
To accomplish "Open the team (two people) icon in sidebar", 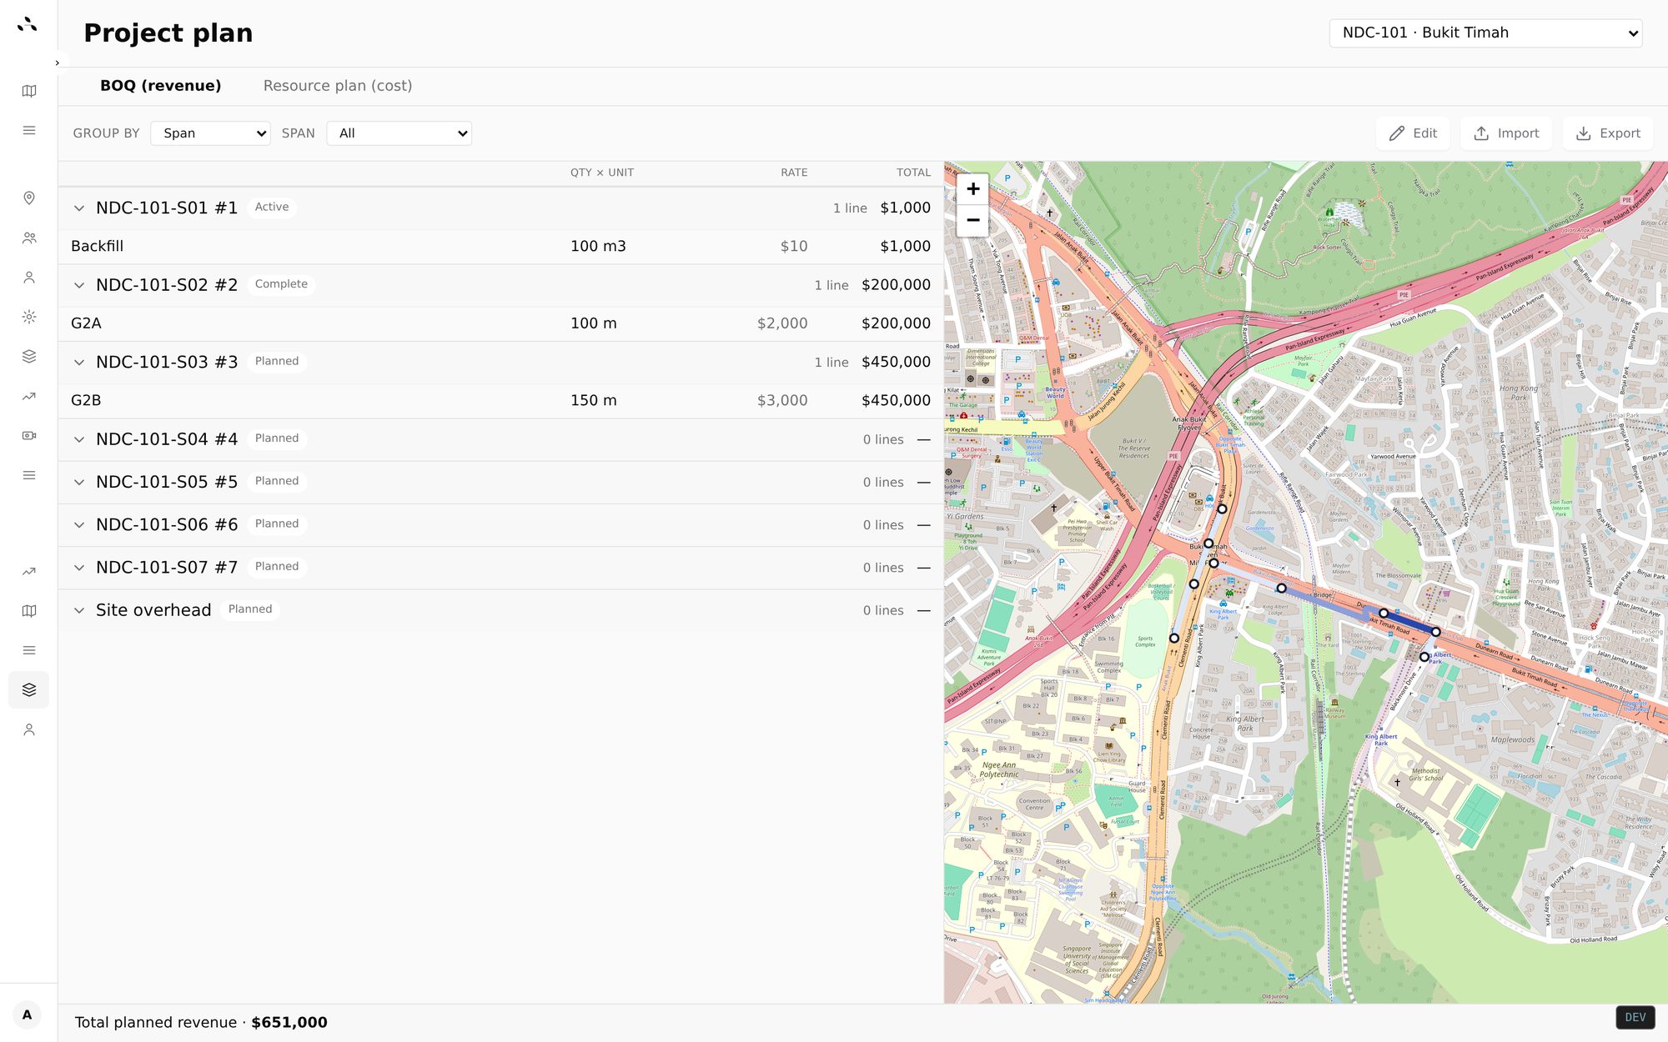I will (x=29, y=238).
